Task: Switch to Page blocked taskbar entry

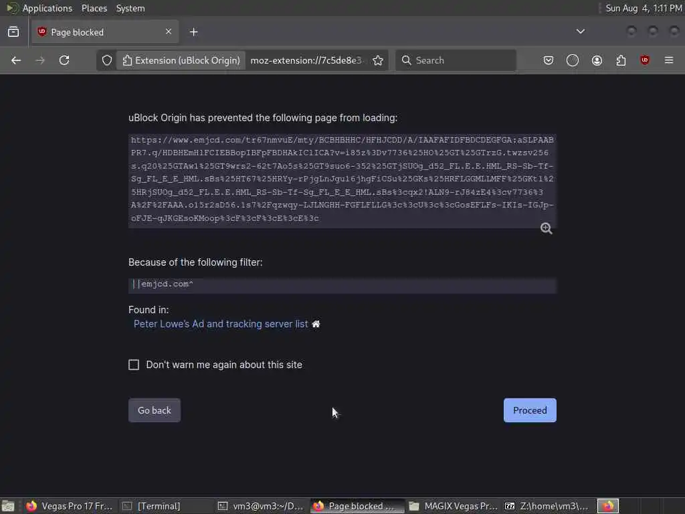Action: (x=356, y=506)
